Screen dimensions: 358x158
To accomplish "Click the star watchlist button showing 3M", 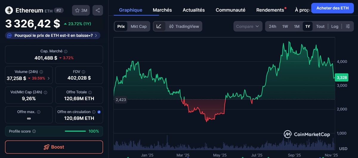I will click(x=81, y=10).
